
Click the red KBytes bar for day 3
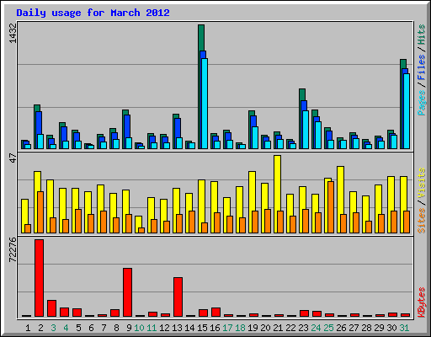coord(51,308)
